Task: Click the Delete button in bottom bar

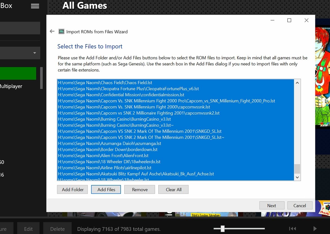Action: (57, 229)
